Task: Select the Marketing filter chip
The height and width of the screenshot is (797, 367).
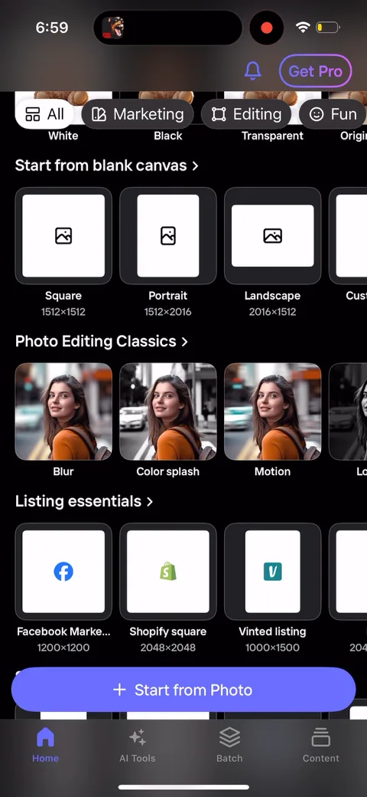Action: pos(138,114)
